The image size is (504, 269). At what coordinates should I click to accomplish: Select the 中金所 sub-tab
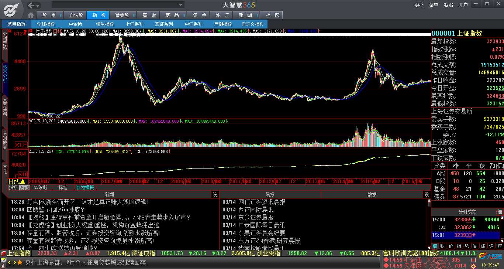[x=75, y=24]
